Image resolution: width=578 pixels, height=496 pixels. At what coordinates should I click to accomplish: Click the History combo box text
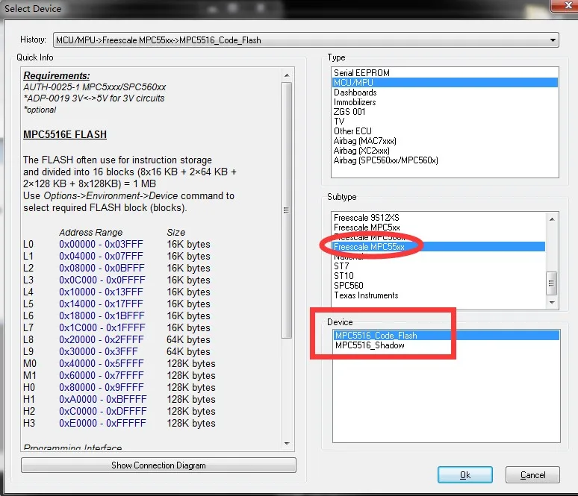click(x=158, y=40)
